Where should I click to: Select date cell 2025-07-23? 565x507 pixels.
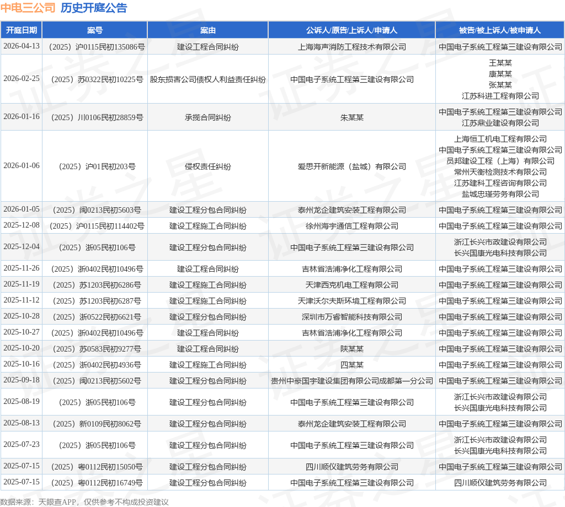click(x=22, y=444)
